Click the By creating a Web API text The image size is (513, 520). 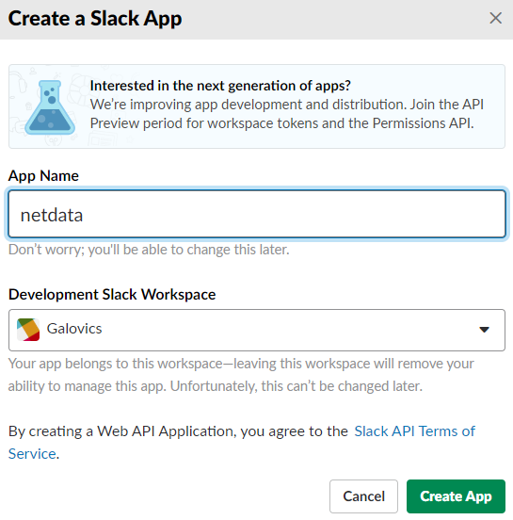[x=178, y=431]
